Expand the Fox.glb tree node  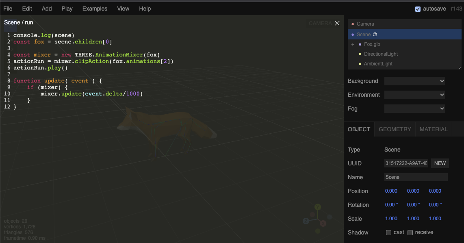pos(353,44)
